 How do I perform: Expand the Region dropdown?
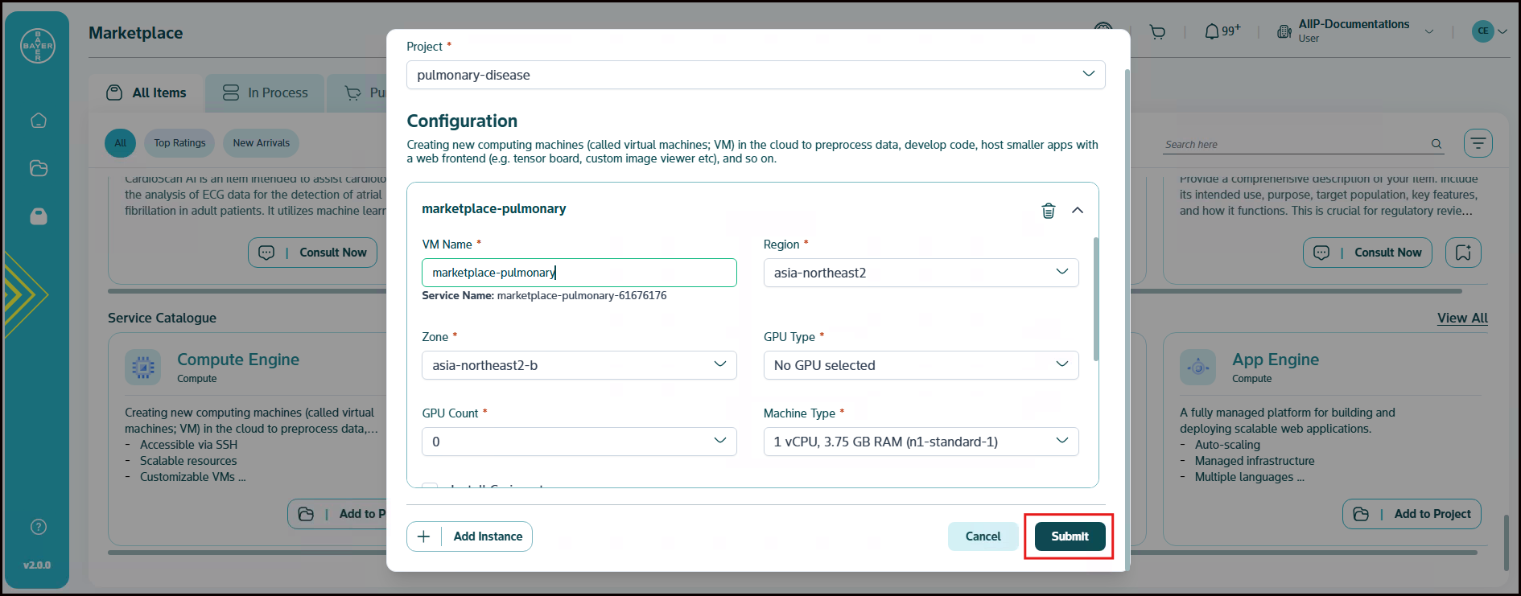point(920,273)
